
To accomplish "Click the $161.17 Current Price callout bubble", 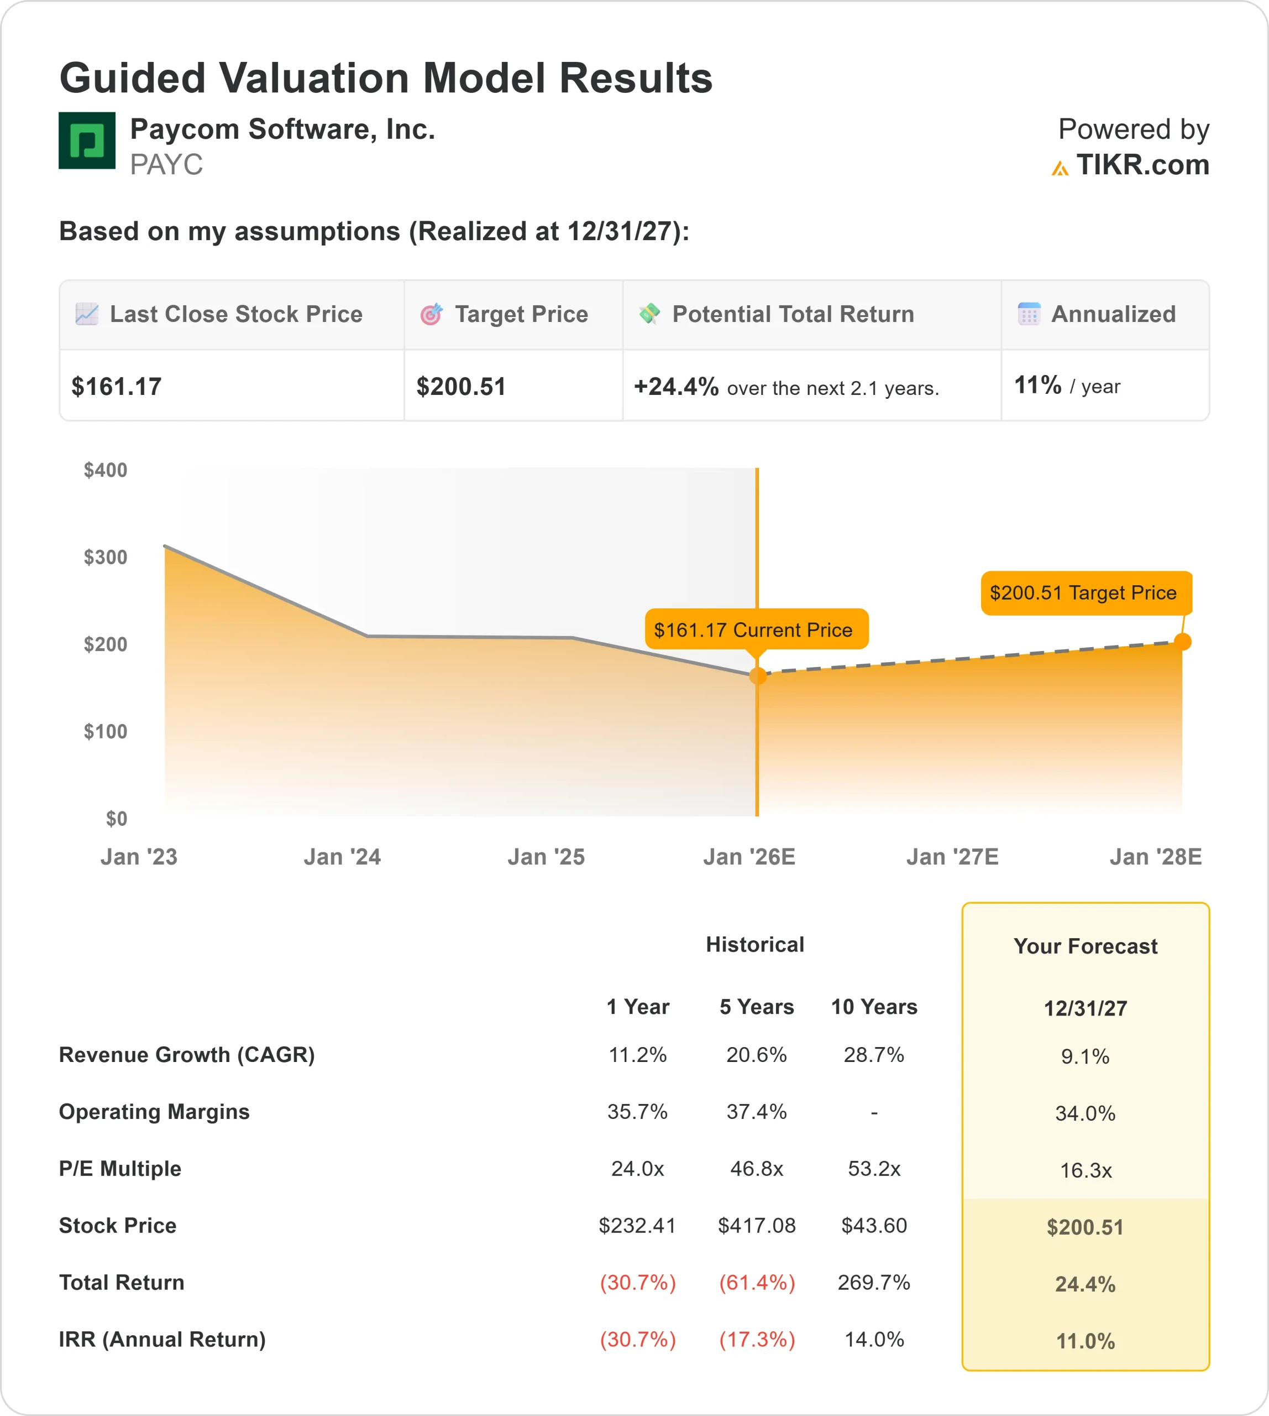I will pyautogui.click(x=757, y=629).
